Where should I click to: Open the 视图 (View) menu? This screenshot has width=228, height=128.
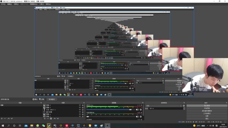pyautogui.click(x=16, y=4)
